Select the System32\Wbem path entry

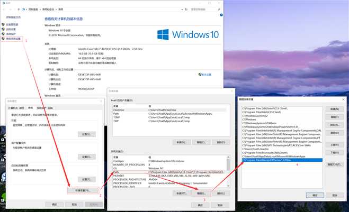(x=282, y=123)
